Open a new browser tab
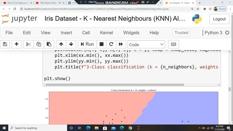Screen dimensions: 233x131 [x=200, y=3]
